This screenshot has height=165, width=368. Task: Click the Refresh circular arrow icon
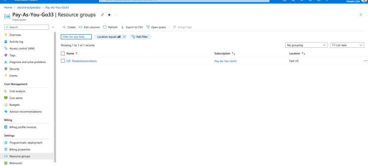pos(105,27)
